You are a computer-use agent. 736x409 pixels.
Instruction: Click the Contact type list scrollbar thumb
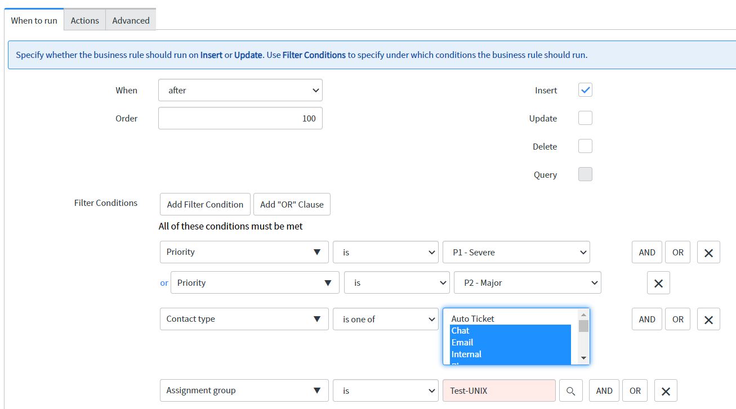click(x=583, y=326)
